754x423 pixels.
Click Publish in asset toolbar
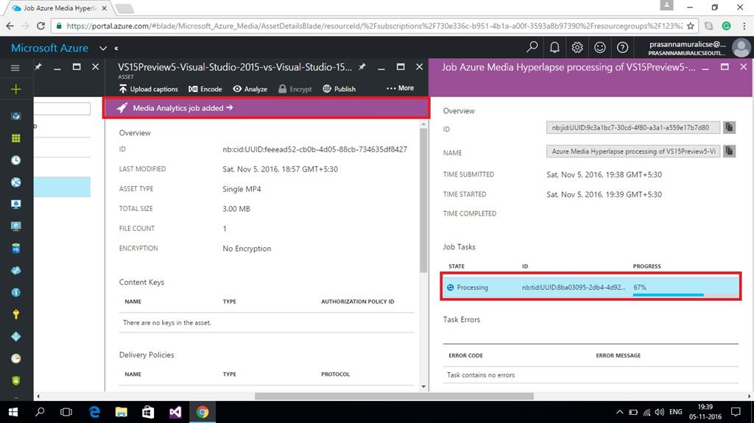click(x=339, y=89)
